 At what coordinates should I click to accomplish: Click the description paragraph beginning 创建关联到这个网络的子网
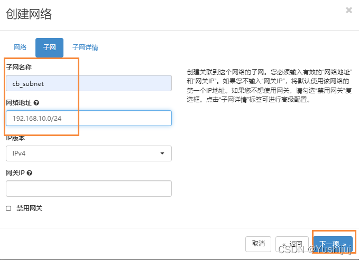click(x=269, y=86)
